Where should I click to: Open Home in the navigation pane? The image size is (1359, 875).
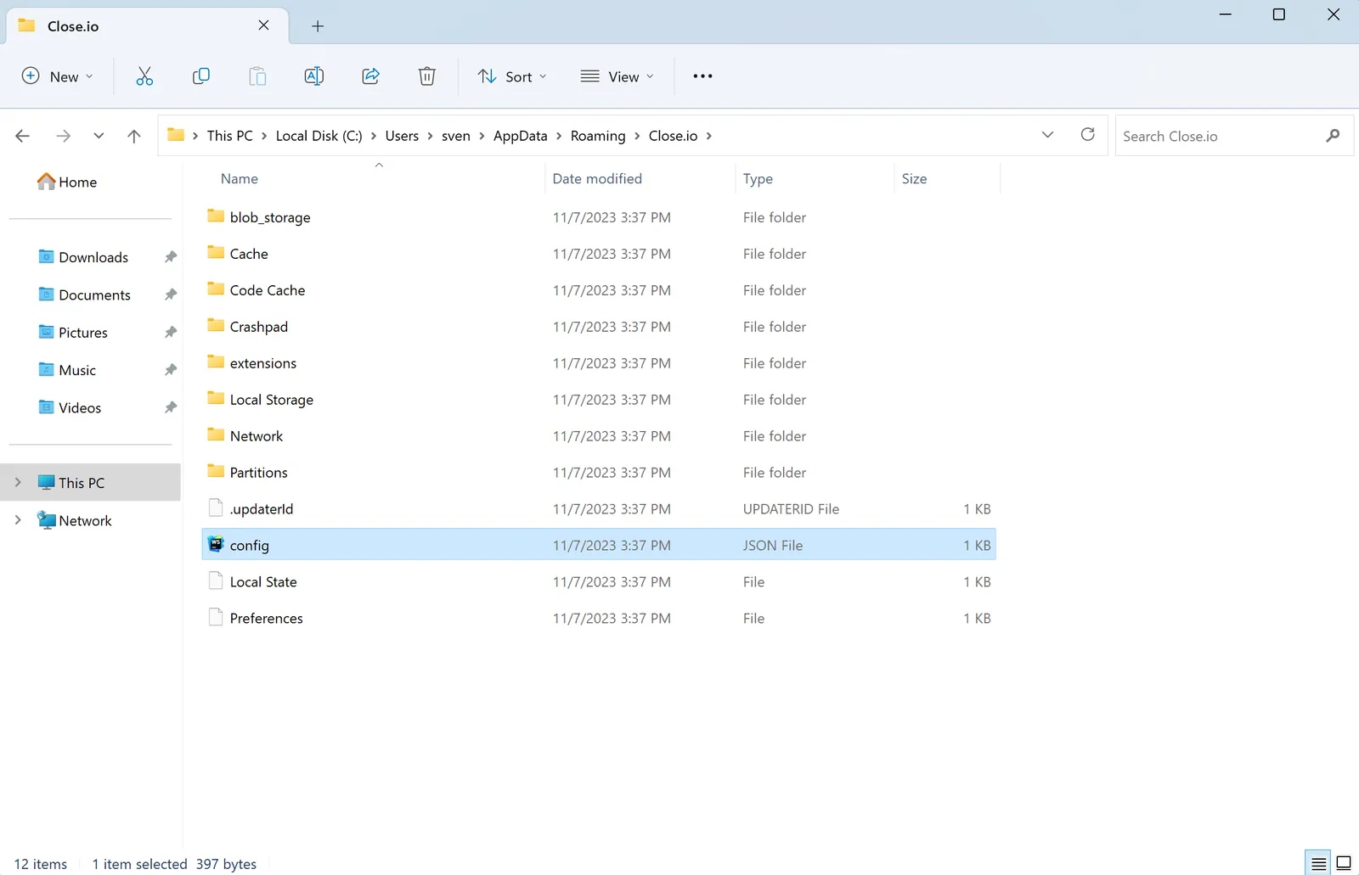[67, 182]
